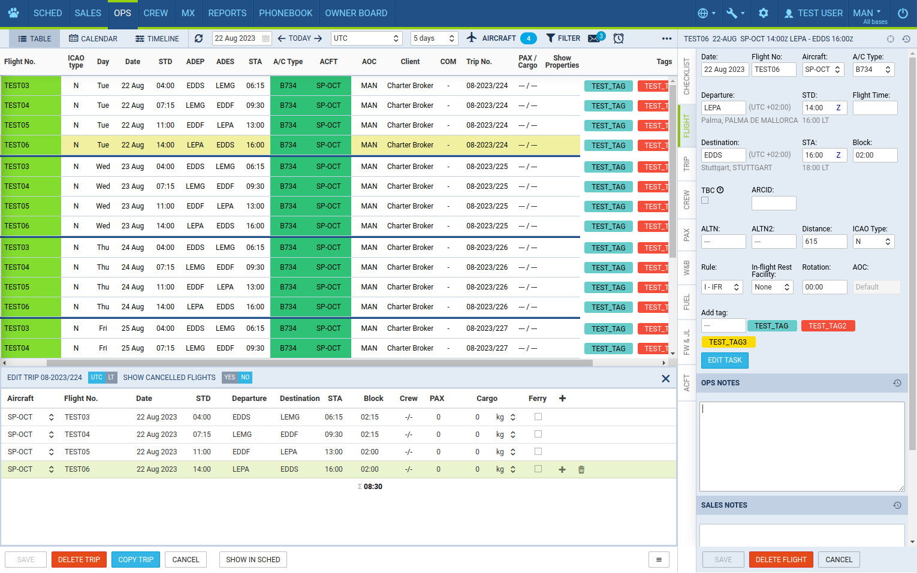Image resolution: width=917 pixels, height=573 pixels.
Task: Open the In-flight Rest Facility dropdown
Action: [x=772, y=287]
